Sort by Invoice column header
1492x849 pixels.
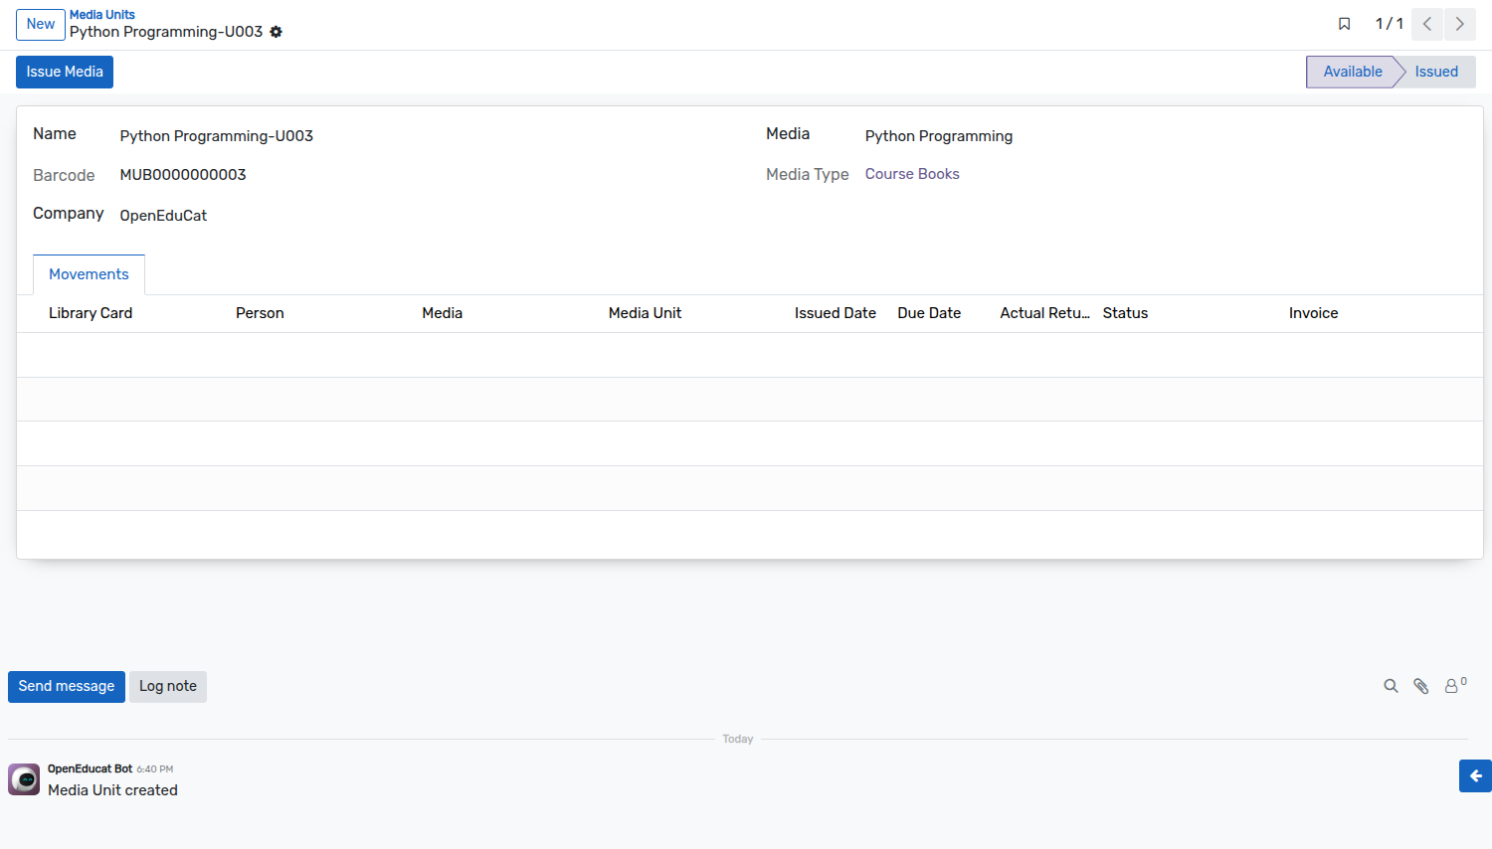[x=1313, y=313]
